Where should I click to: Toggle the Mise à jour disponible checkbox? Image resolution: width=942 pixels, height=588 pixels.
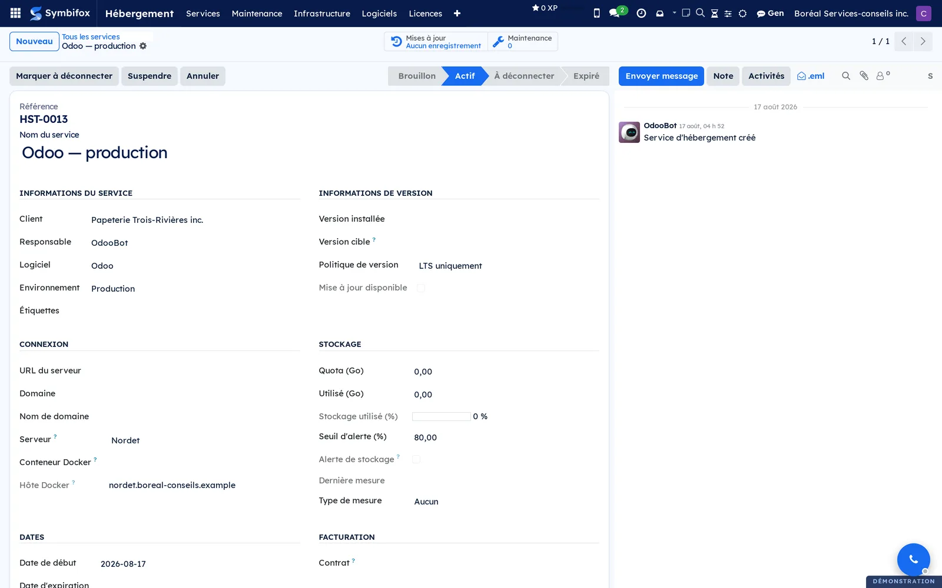pos(420,288)
